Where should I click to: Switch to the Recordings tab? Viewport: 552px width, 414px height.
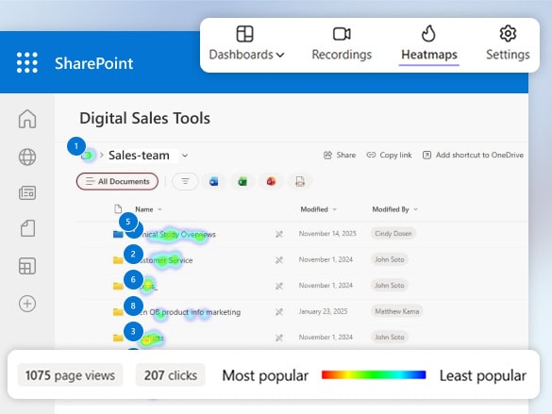[x=342, y=44]
